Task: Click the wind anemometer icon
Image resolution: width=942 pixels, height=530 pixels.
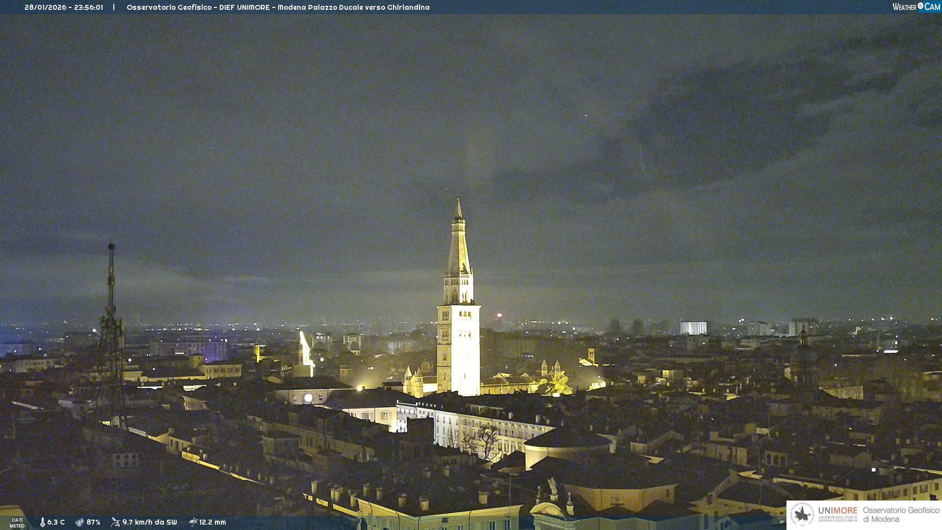Action: pyautogui.click(x=115, y=522)
